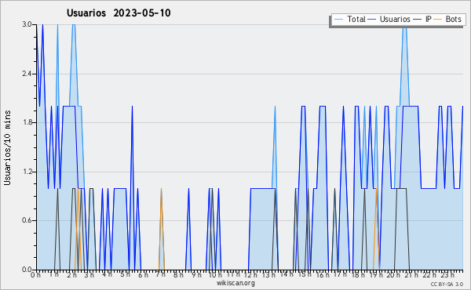Click the '15 h' x-axis label
The image size is (471, 290).
305,274
